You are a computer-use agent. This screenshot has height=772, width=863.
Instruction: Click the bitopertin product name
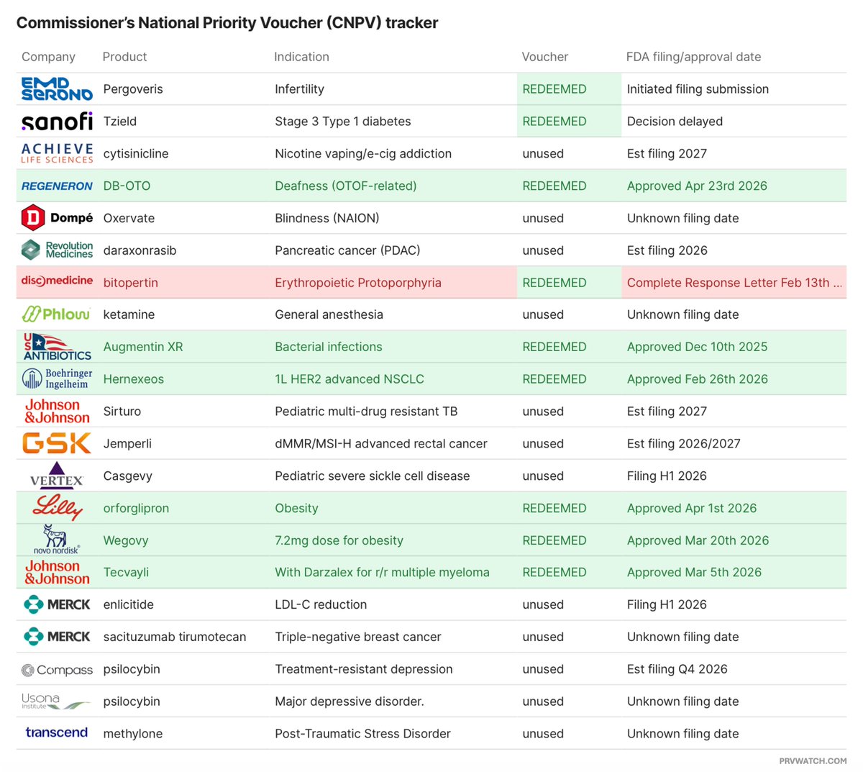(130, 283)
